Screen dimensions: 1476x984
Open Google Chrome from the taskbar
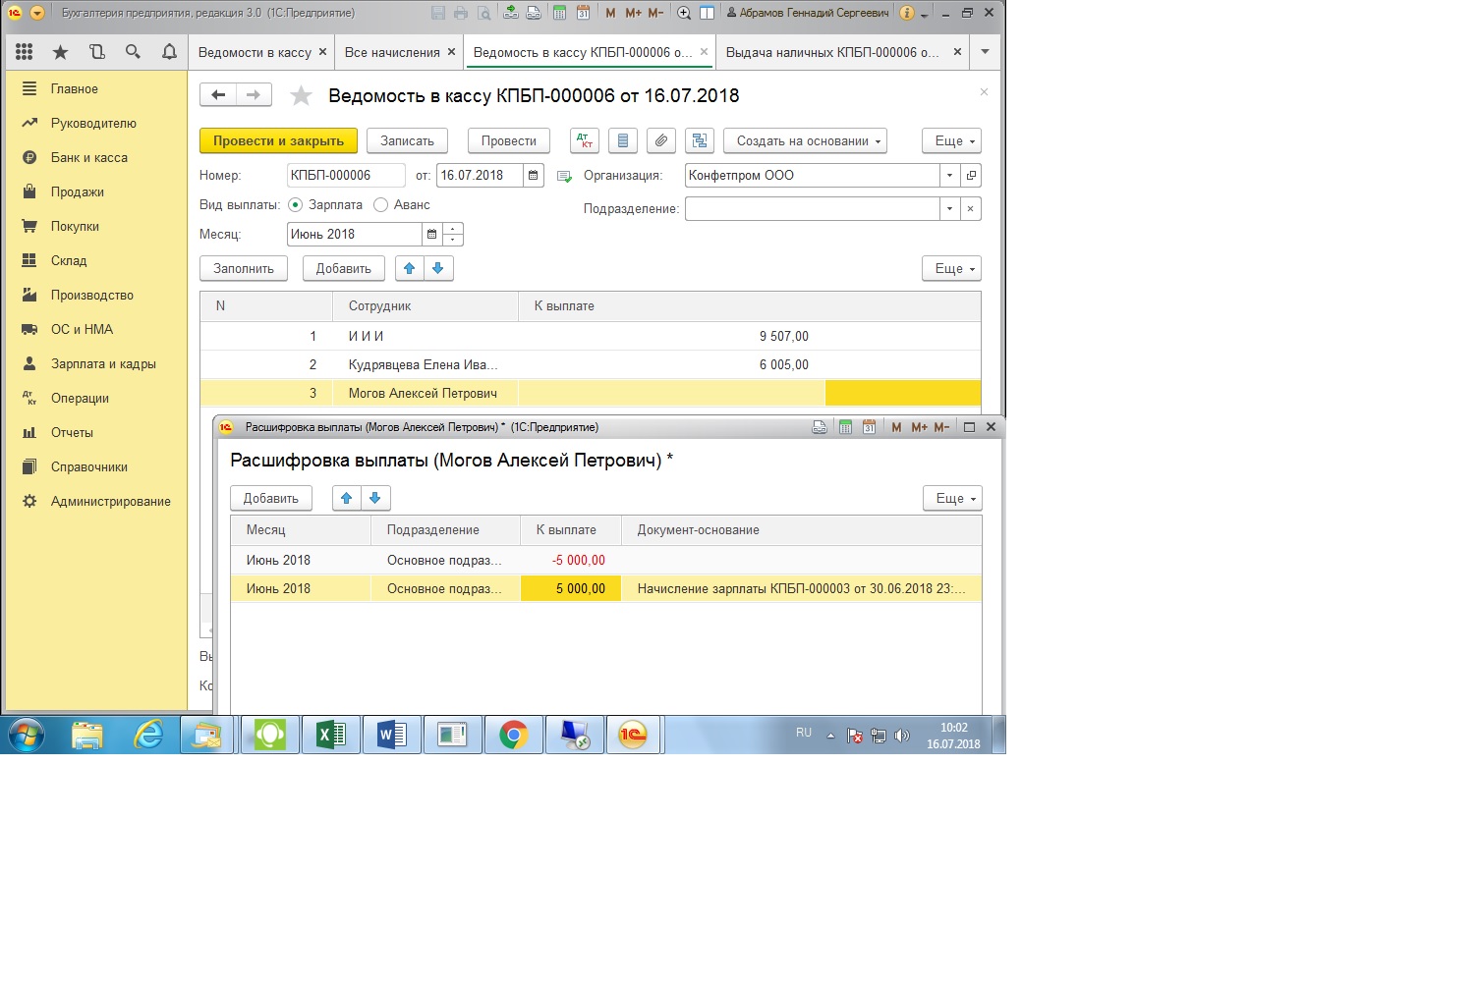click(x=513, y=735)
